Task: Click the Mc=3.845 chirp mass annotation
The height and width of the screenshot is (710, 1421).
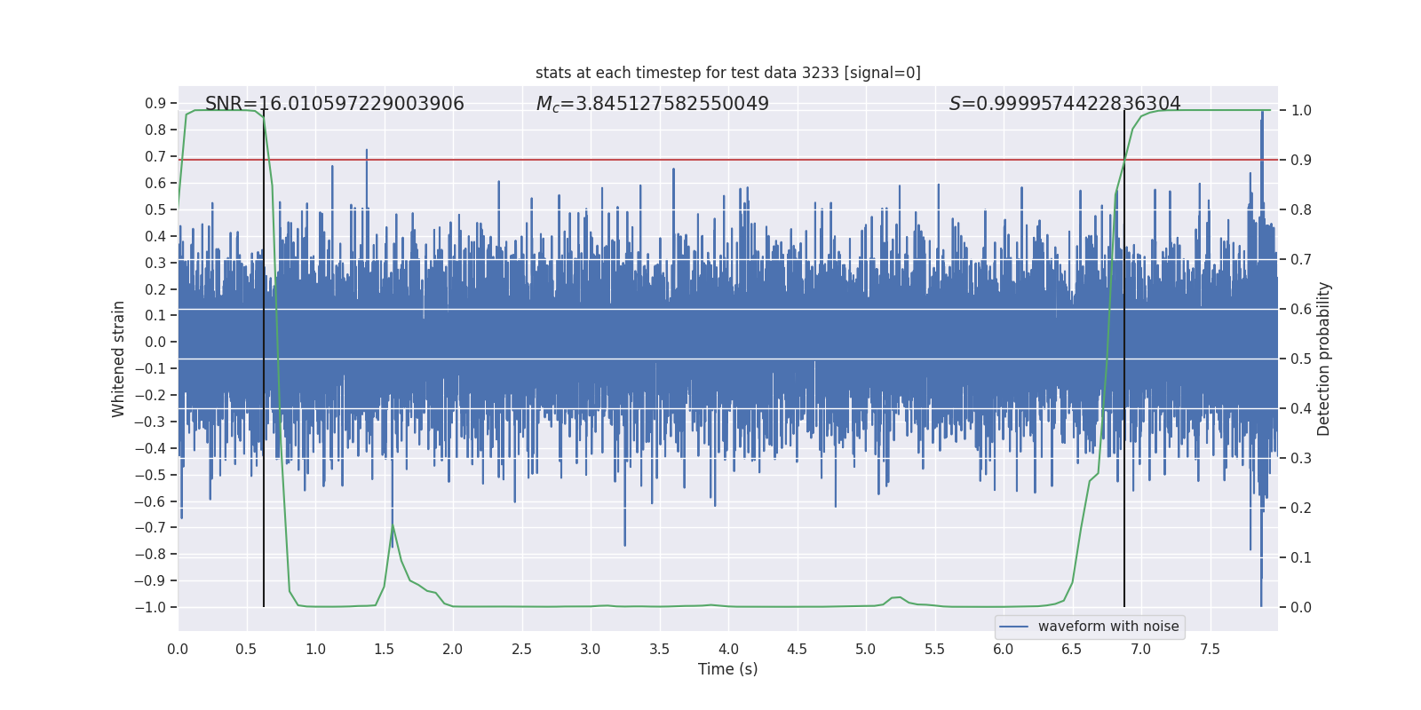Action: 652,104
